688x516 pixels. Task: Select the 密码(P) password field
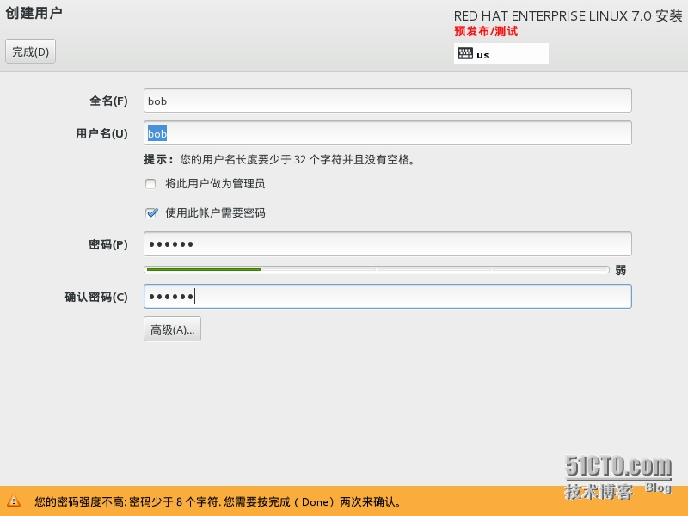pyautogui.click(x=388, y=244)
